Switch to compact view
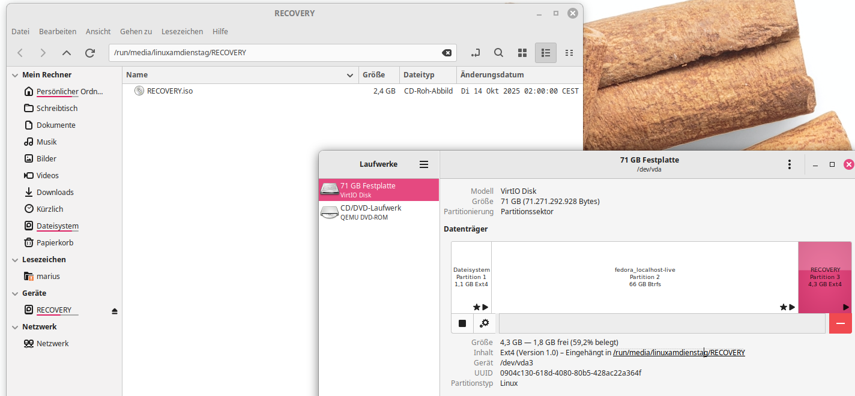Image resolution: width=855 pixels, height=396 pixels. click(x=569, y=53)
